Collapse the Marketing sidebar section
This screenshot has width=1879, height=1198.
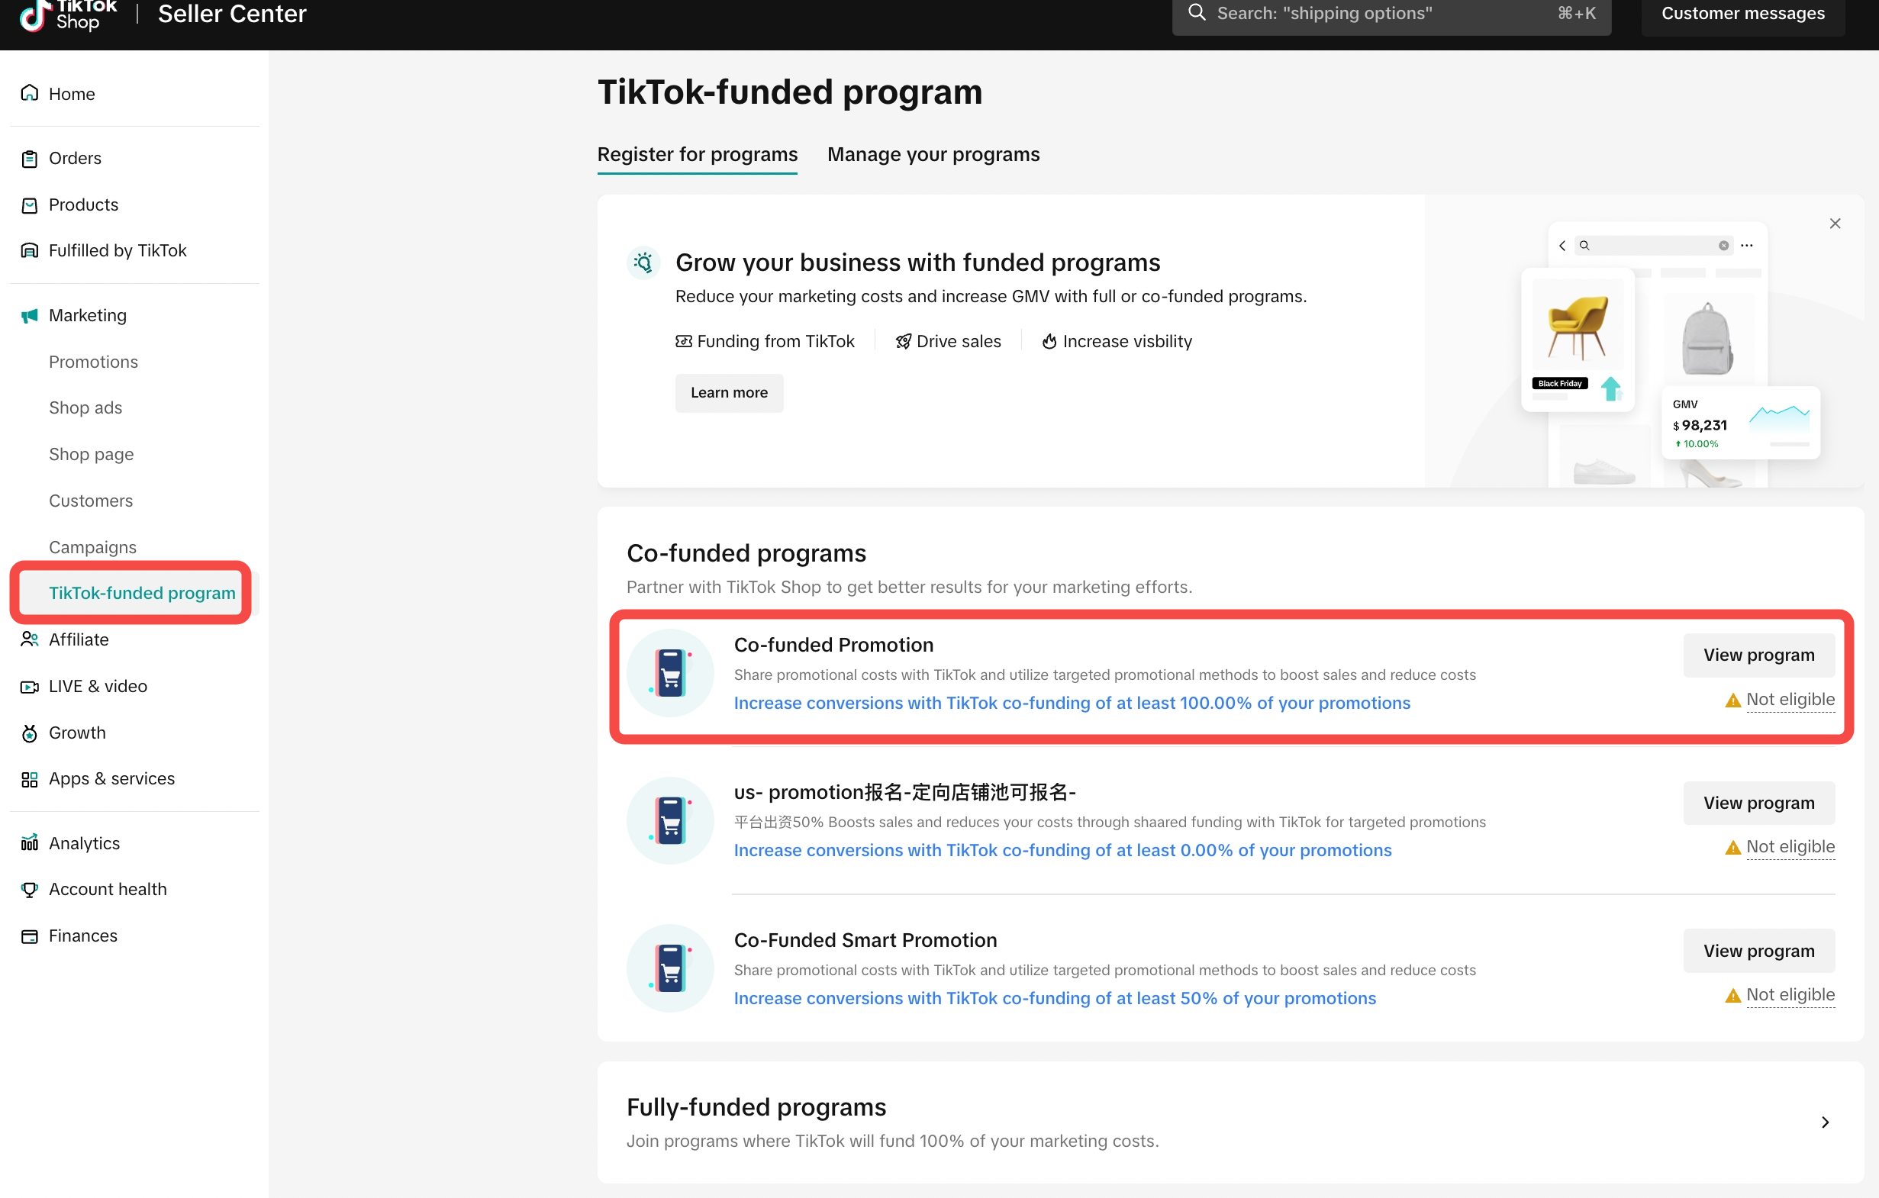tap(88, 315)
